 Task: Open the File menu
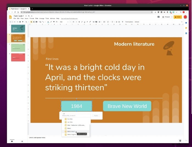15,18
